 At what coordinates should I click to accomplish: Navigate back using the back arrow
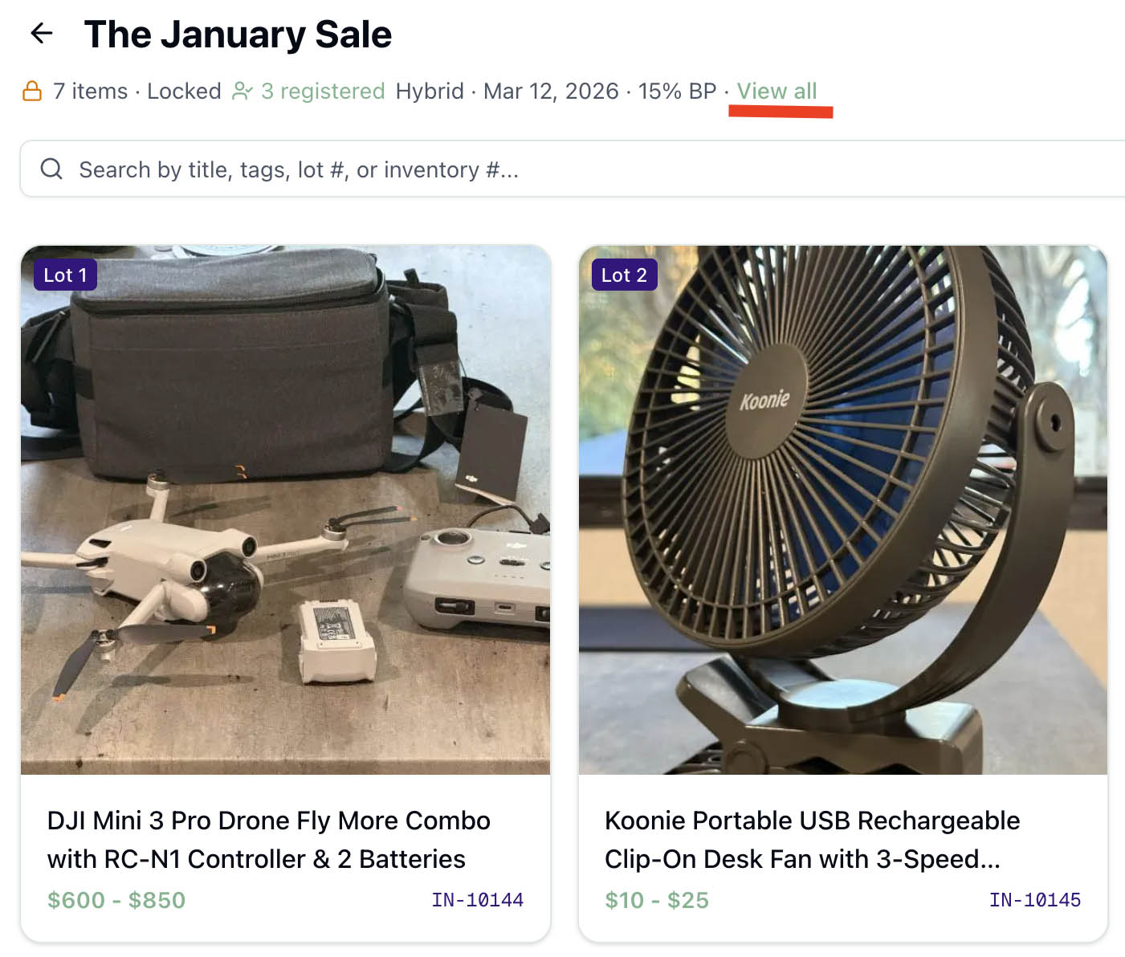(x=41, y=33)
